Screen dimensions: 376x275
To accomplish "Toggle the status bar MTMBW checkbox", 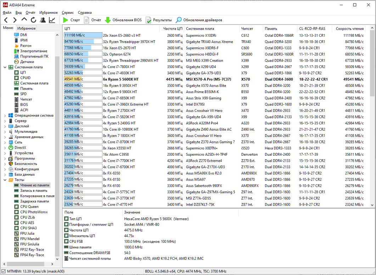I will click(x=4, y=271).
